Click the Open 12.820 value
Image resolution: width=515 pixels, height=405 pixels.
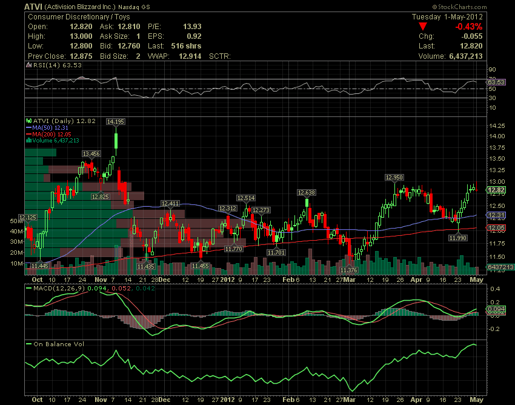tap(81, 27)
